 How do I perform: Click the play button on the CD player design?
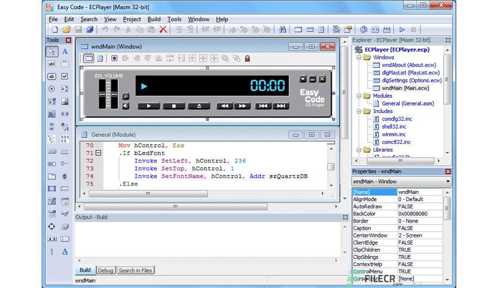pyautogui.click(x=149, y=106)
